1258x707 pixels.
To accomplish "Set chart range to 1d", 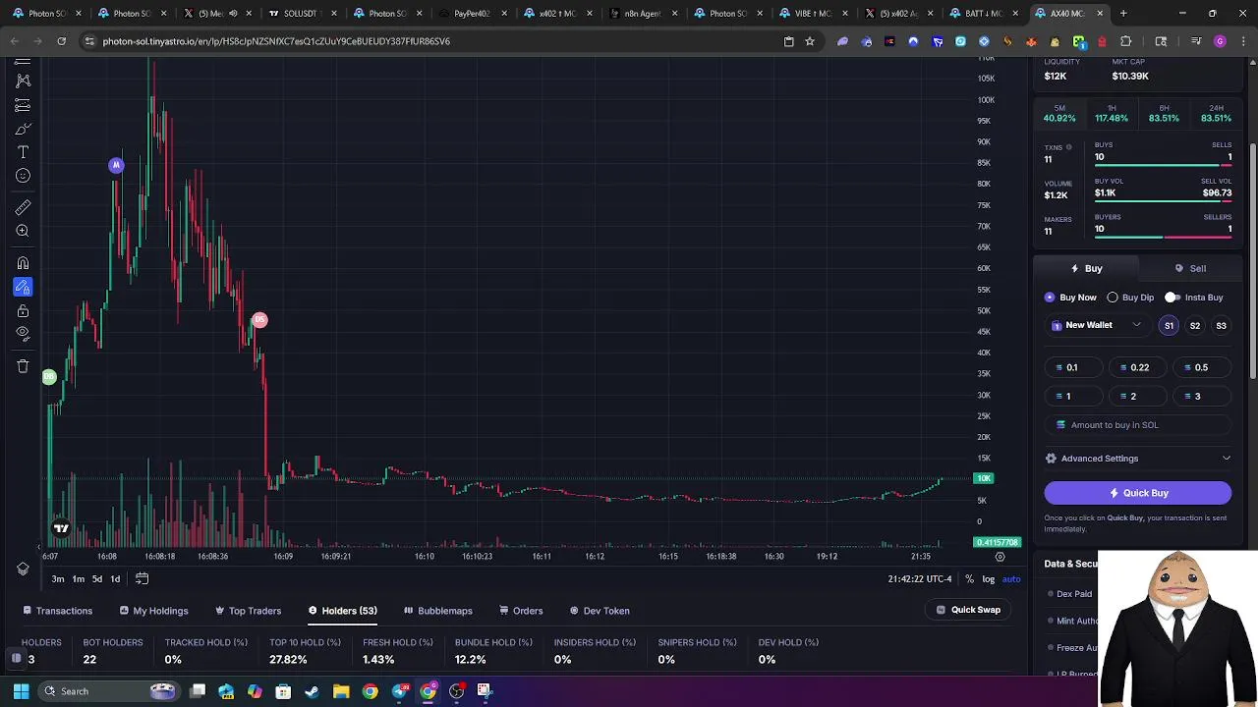I will click(115, 578).
